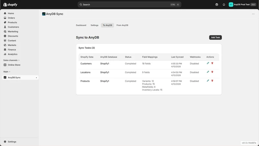259x146 pixels.
Task: Click the 'Sync Tasks (3)' heading
Action: tap(86, 48)
